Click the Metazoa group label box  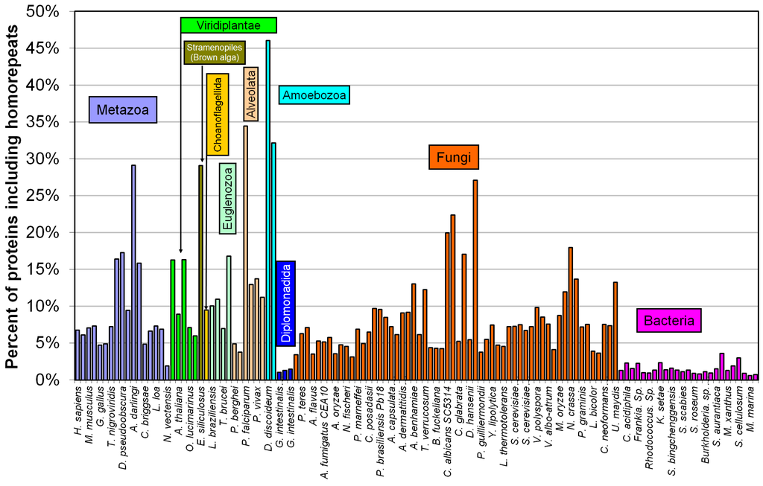click(x=124, y=111)
